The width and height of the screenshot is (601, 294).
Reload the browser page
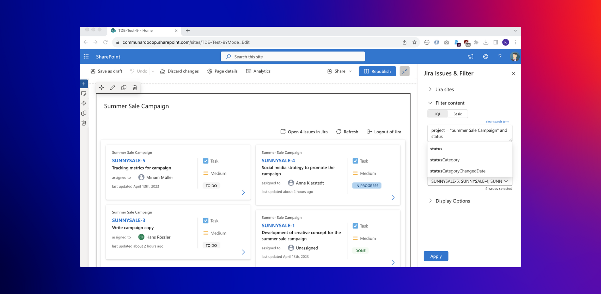[105, 42]
